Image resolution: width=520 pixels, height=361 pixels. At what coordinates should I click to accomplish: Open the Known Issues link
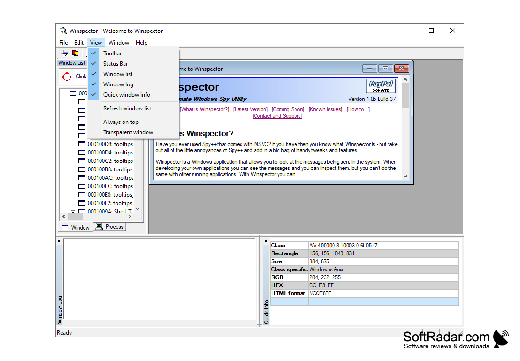tap(326, 109)
